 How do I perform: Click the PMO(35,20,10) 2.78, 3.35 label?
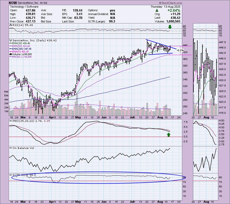tap(31, 121)
